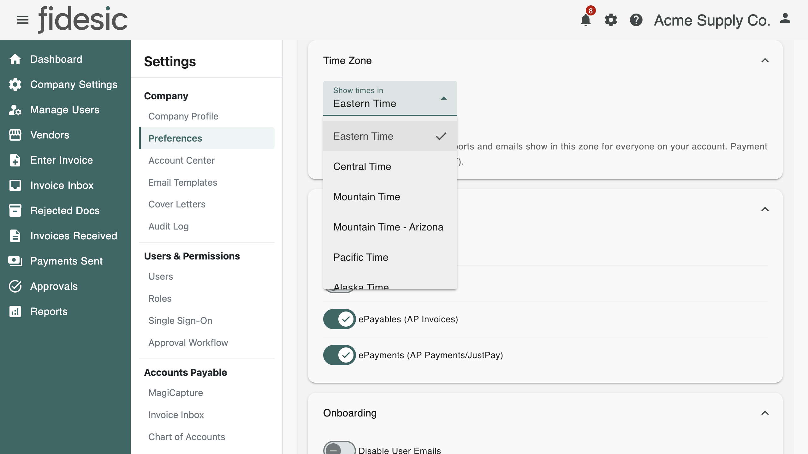Click the fidesic logo
Image resolution: width=808 pixels, height=454 pixels.
83,20
